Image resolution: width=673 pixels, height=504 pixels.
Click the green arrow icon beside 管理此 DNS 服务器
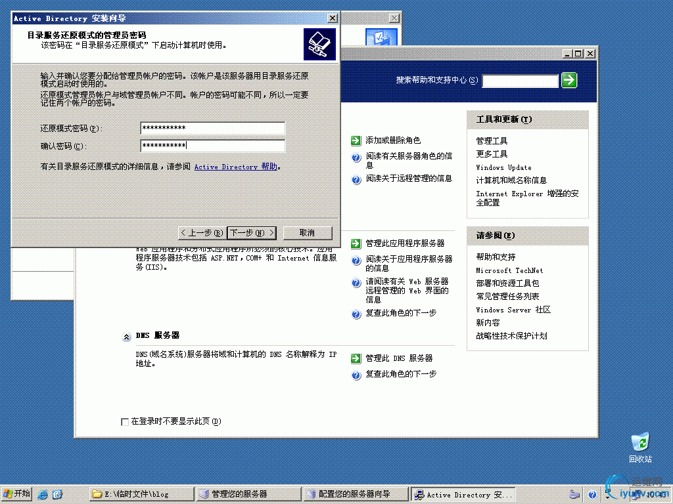coord(356,358)
